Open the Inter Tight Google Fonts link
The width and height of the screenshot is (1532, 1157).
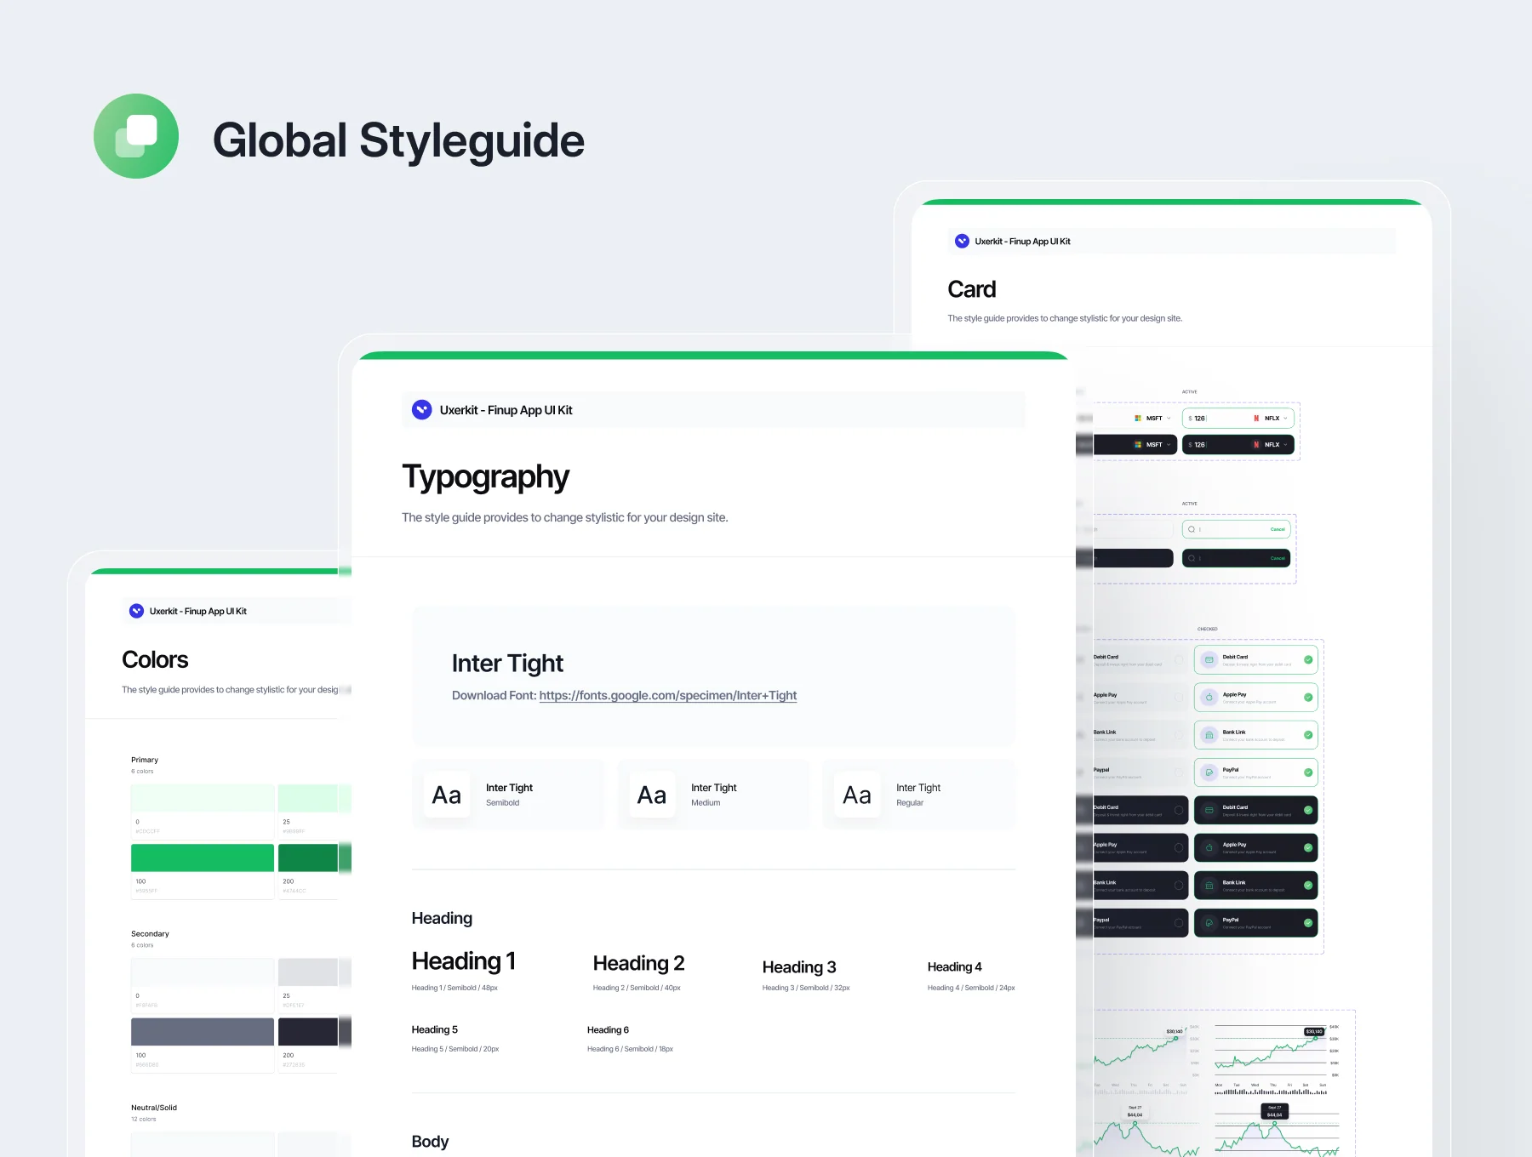point(668,695)
